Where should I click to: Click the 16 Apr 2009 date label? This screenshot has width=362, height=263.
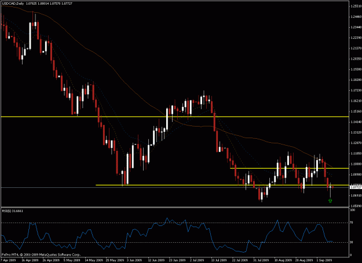(30, 260)
